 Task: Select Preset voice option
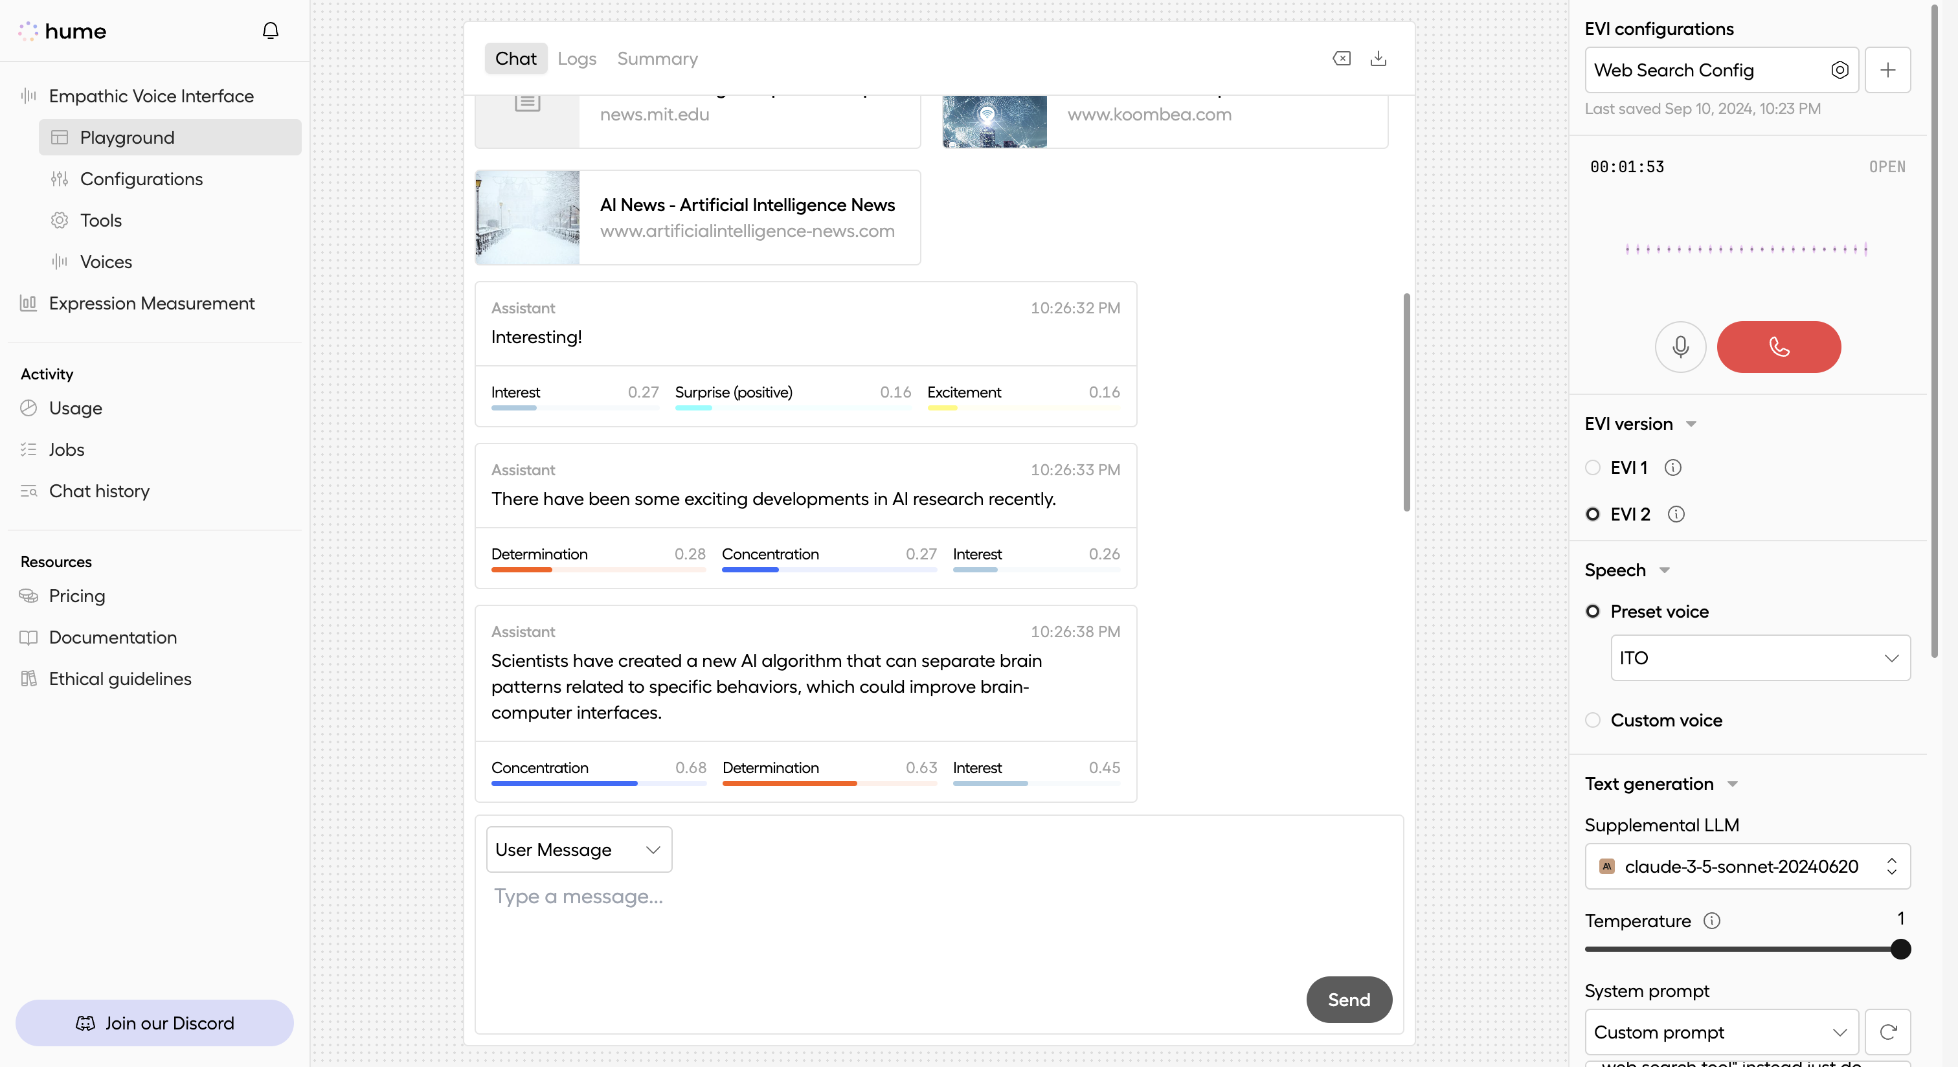tap(1593, 611)
